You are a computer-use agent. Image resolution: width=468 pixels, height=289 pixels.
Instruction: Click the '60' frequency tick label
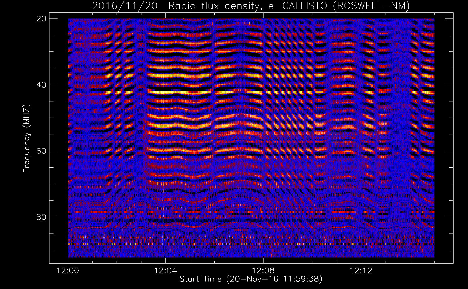[41, 151]
